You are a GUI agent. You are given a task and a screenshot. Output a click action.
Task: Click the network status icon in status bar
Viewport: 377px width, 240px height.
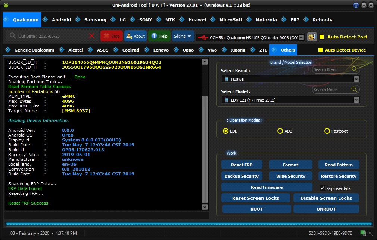(363, 233)
